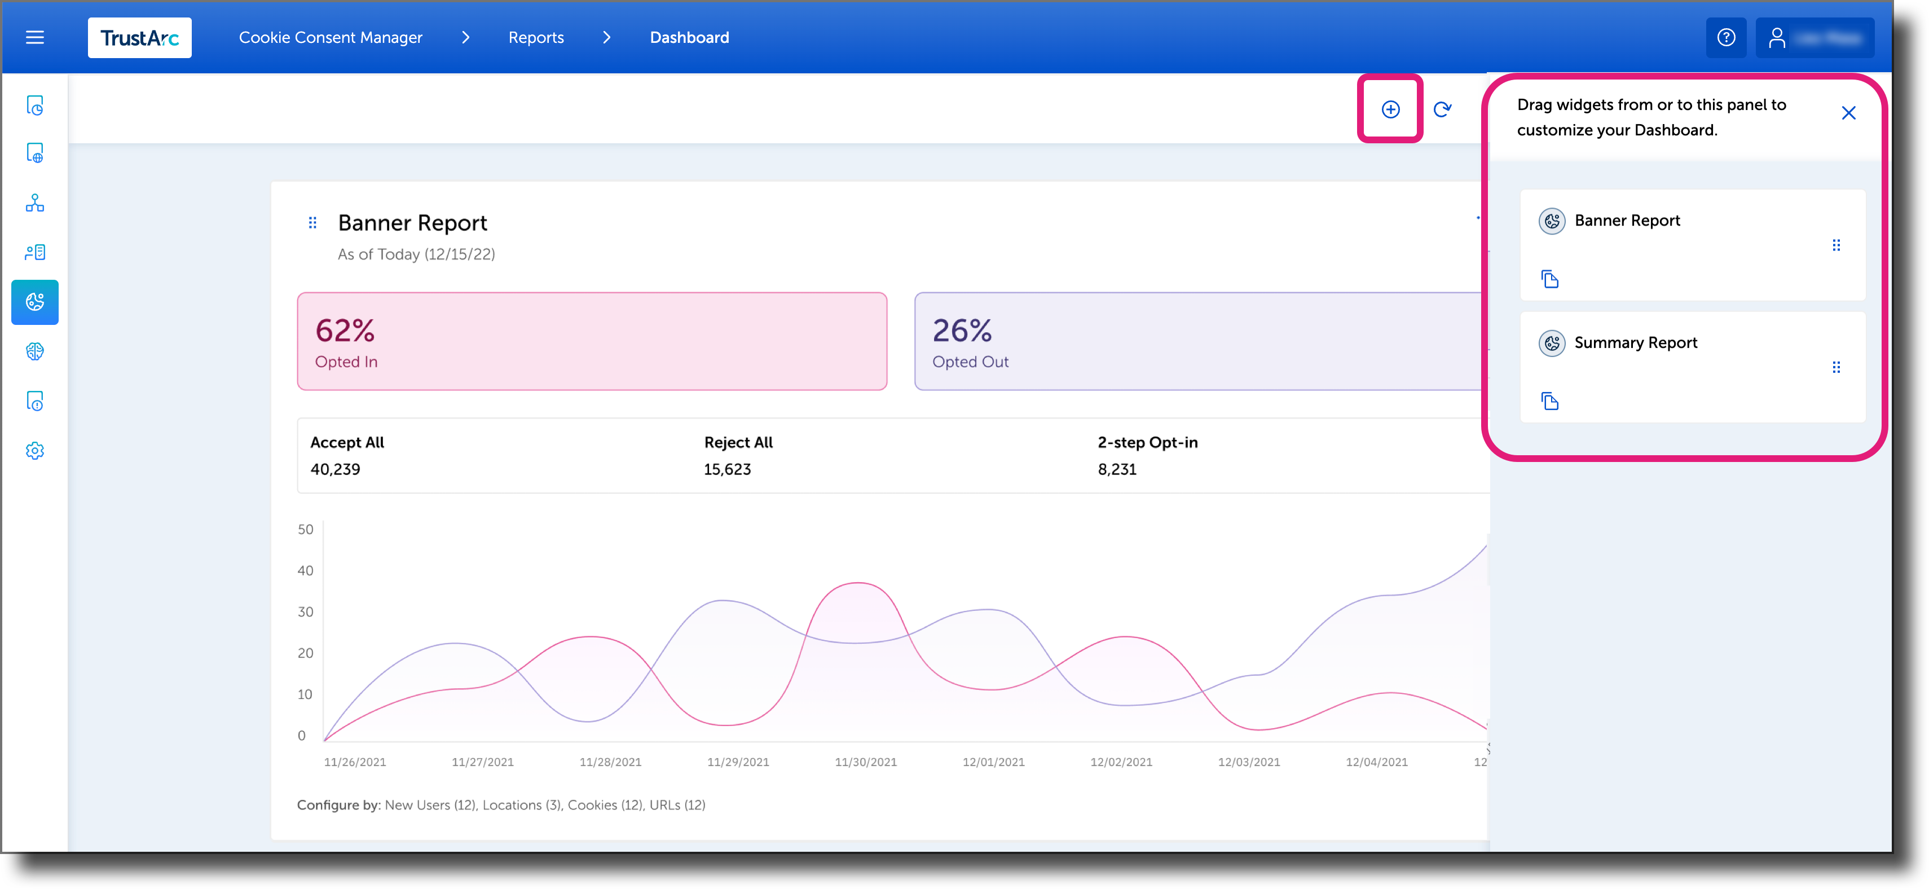Open the Help question mark icon
The image size is (1929, 889).
tap(1726, 37)
